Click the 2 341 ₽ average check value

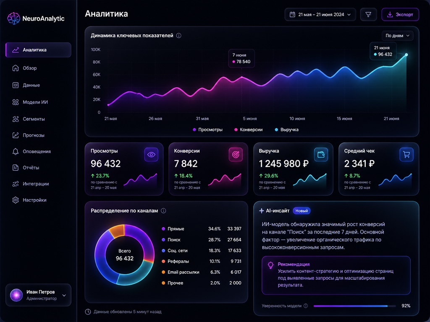pyautogui.click(x=359, y=164)
